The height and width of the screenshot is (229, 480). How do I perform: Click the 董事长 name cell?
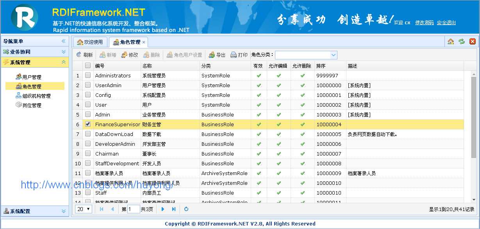point(170,154)
